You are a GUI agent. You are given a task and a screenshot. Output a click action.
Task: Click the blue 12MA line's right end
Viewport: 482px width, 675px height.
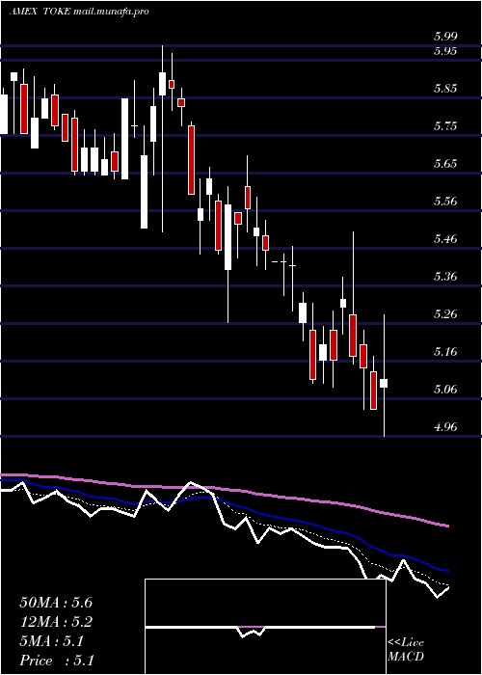447,571
